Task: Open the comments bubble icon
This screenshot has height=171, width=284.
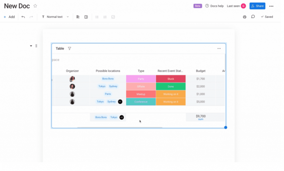Action: coord(253,17)
